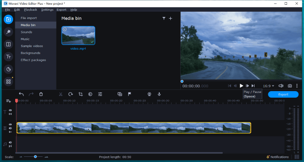Screen dimensions: 304x162
Task: Select Media bin in side list
Action: tap(36, 25)
